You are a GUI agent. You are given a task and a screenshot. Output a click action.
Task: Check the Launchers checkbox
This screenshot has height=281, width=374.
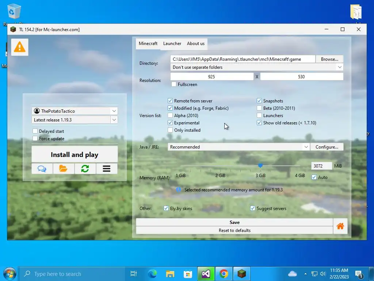259,115
